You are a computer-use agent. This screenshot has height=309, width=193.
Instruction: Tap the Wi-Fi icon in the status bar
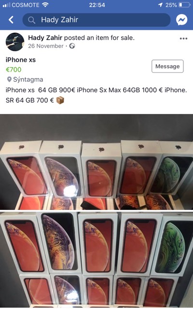click(x=45, y=5)
